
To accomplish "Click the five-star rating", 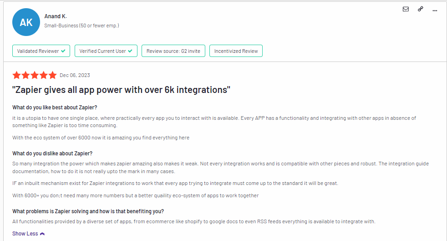I will 35,75.
